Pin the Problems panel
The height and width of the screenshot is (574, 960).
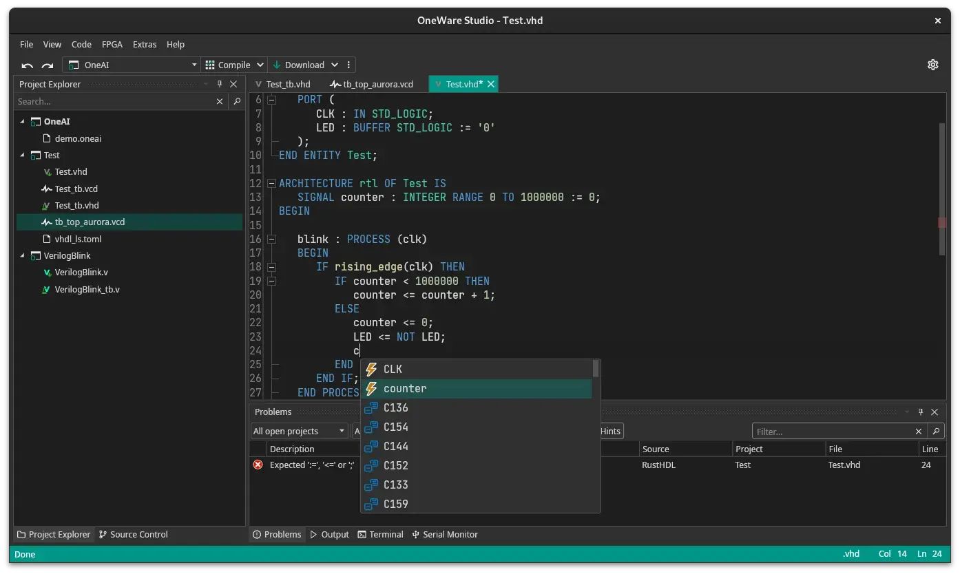[921, 412]
